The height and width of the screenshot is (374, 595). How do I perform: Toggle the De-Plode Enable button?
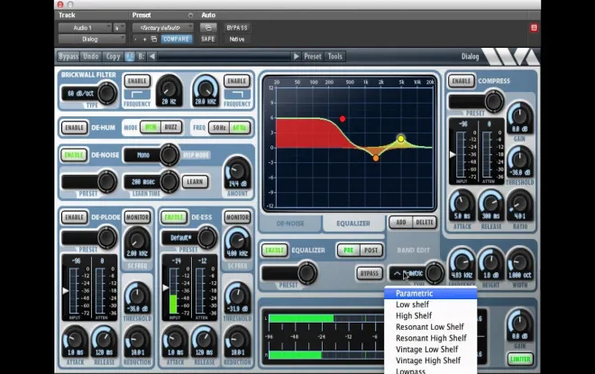(x=74, y=217)
